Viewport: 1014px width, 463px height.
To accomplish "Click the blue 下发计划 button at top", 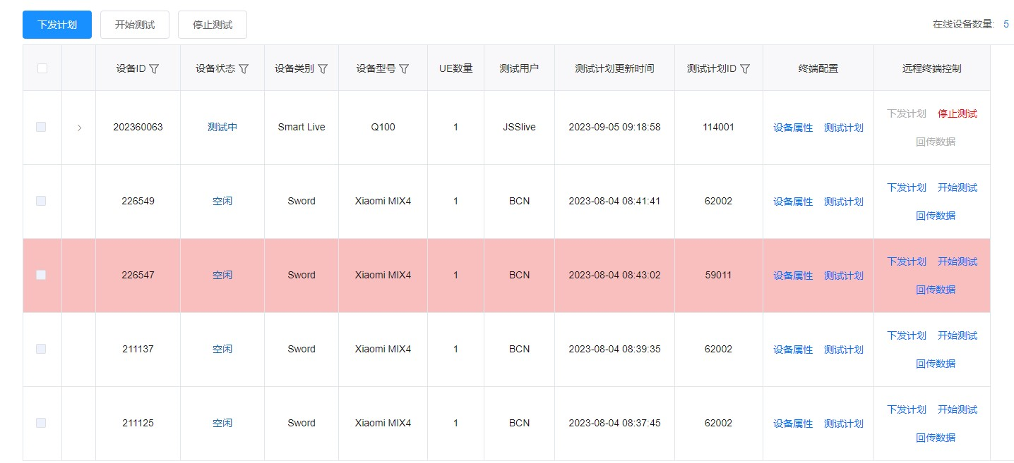I will (x=57, y=25).
